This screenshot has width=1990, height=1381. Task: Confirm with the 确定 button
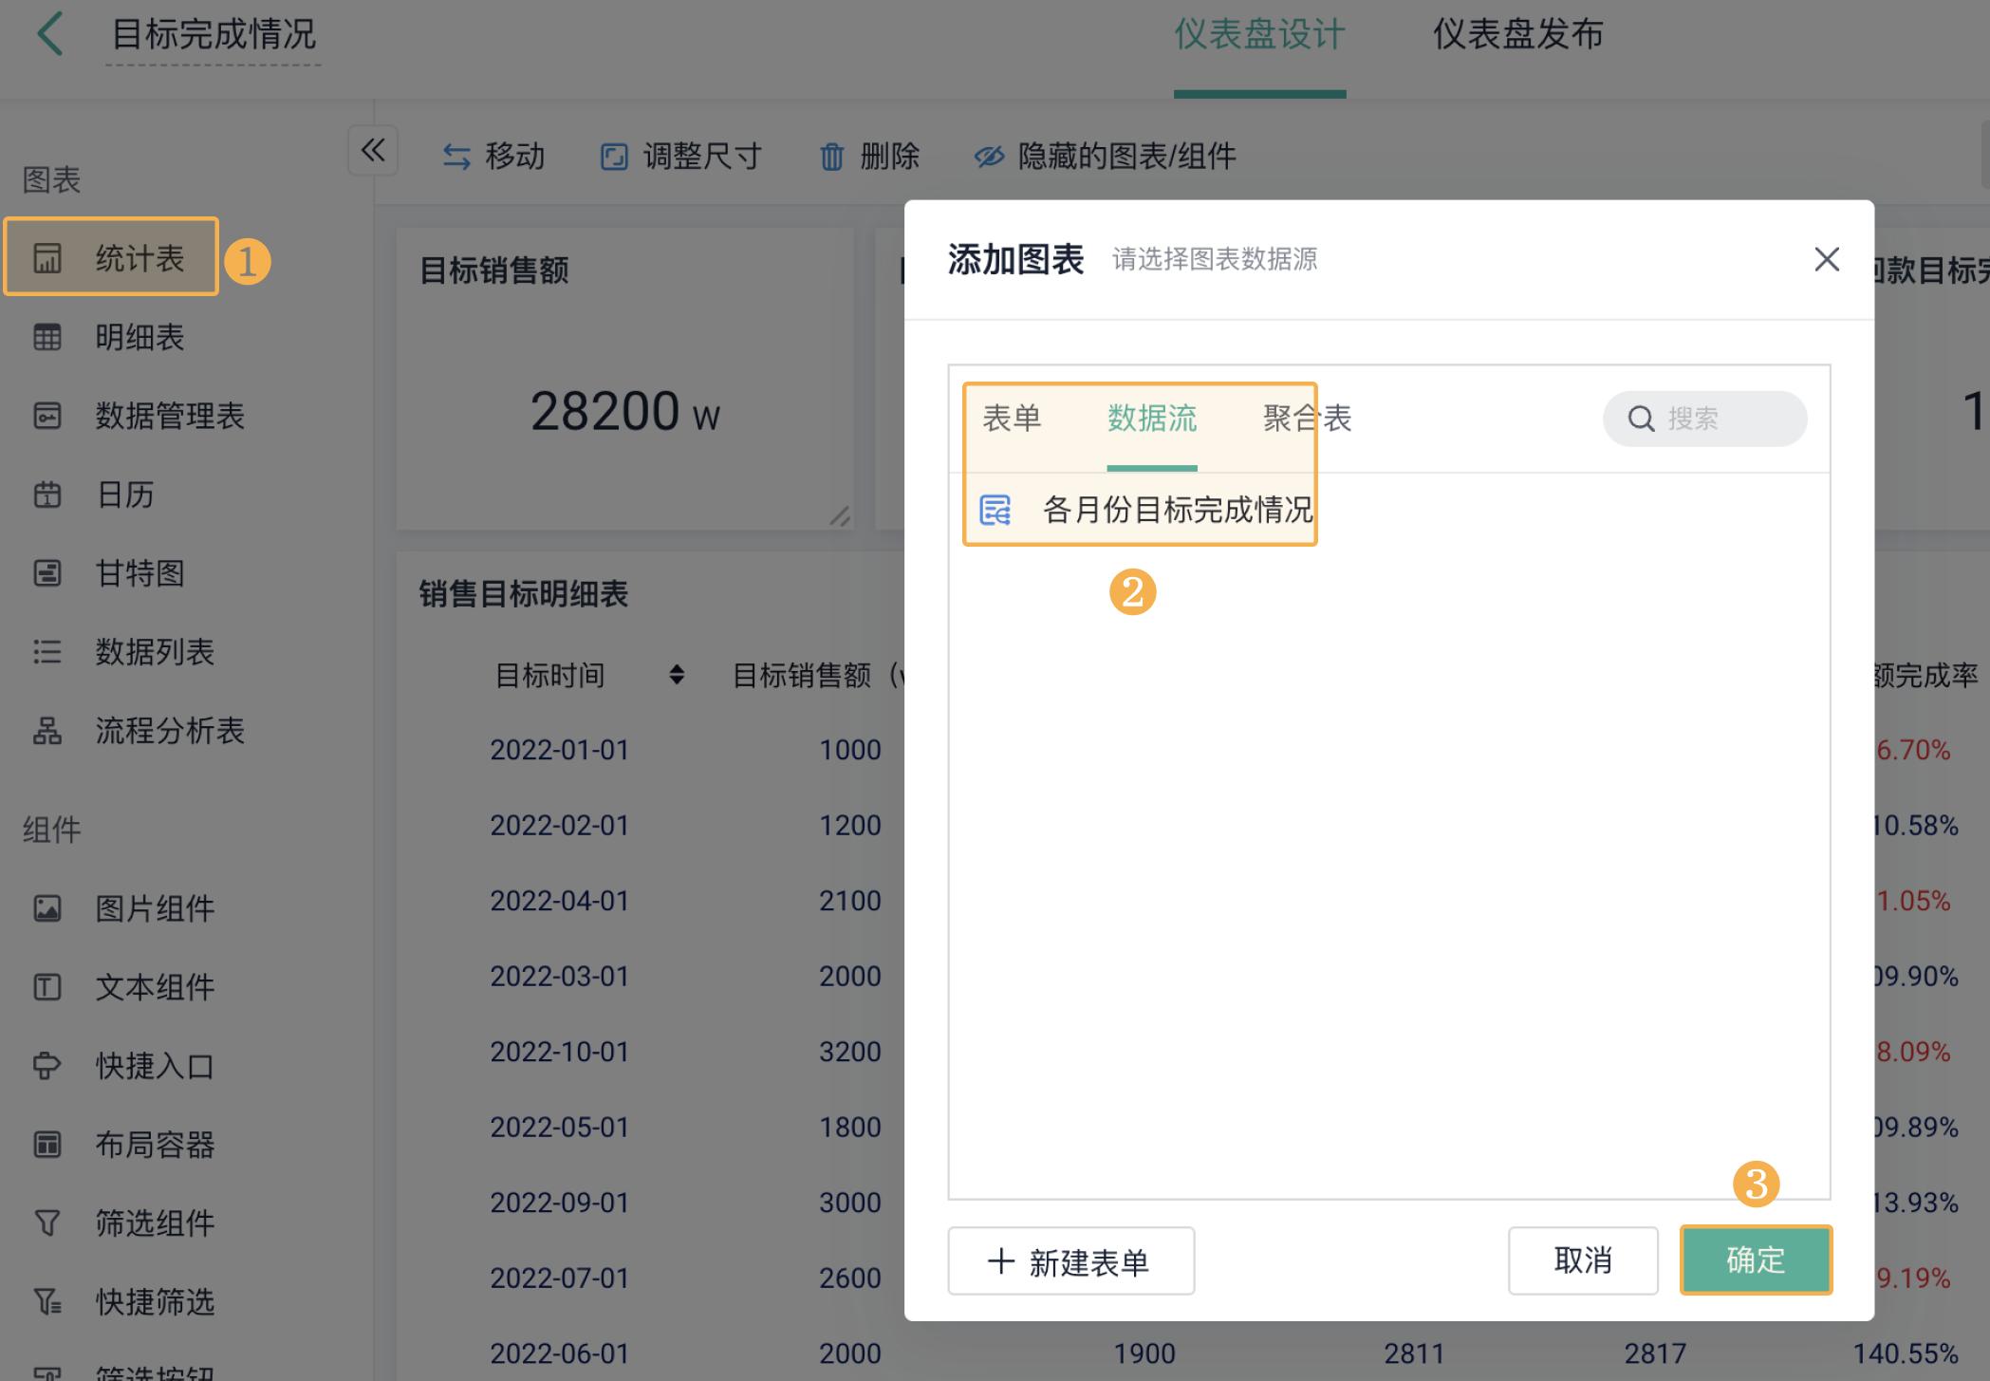coord(1756,1260)
